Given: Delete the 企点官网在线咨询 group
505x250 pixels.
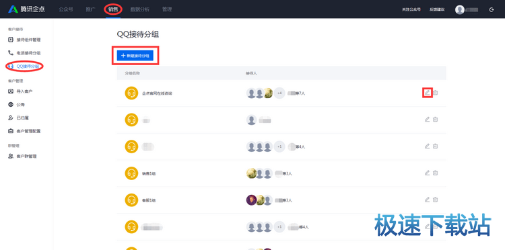Looking at the screenshot, I should pyautogui.click(x=435, y=93).
